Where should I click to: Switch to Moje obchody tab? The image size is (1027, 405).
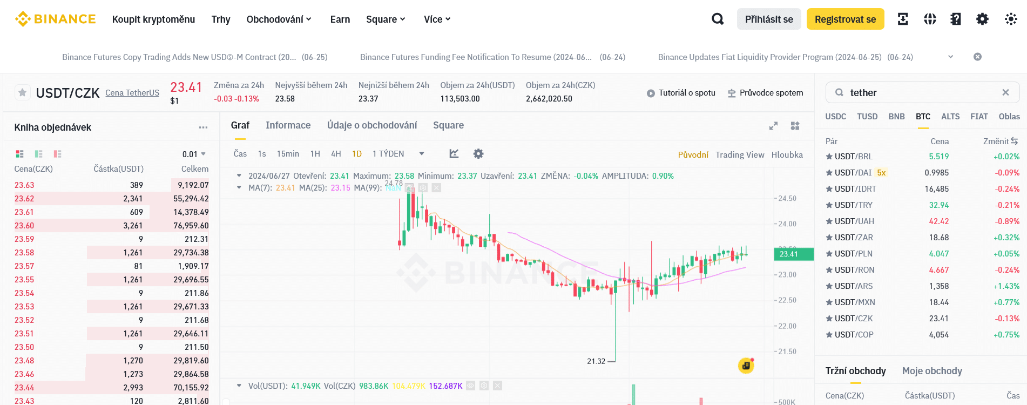[x=932, y=371]
